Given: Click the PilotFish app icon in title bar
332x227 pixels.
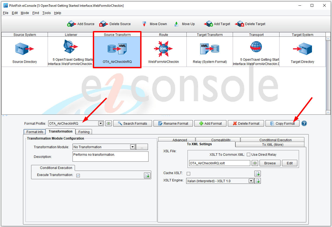Looking at the screenshot, I should click(x=5, y=5).
